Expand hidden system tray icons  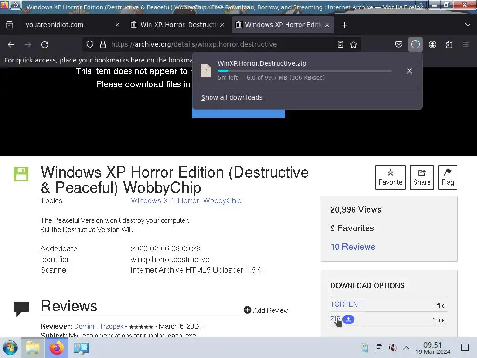(406, 348)
